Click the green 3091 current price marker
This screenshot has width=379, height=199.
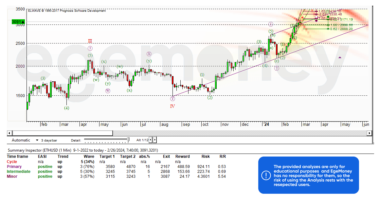point(18,22)
